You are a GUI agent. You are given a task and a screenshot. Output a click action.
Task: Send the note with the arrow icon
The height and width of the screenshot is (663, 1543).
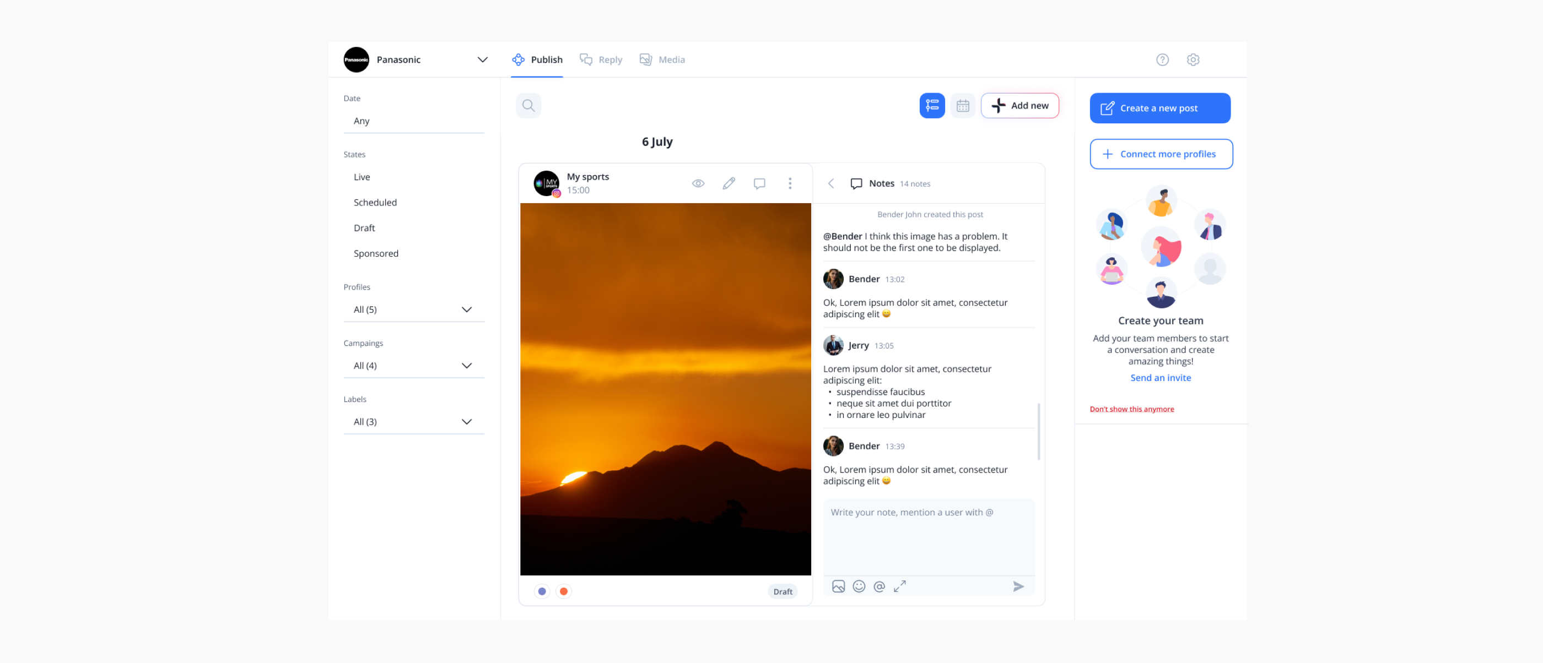click(1018, 586)
